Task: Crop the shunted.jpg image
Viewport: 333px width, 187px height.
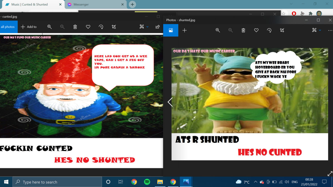Action: click(282, 30)
